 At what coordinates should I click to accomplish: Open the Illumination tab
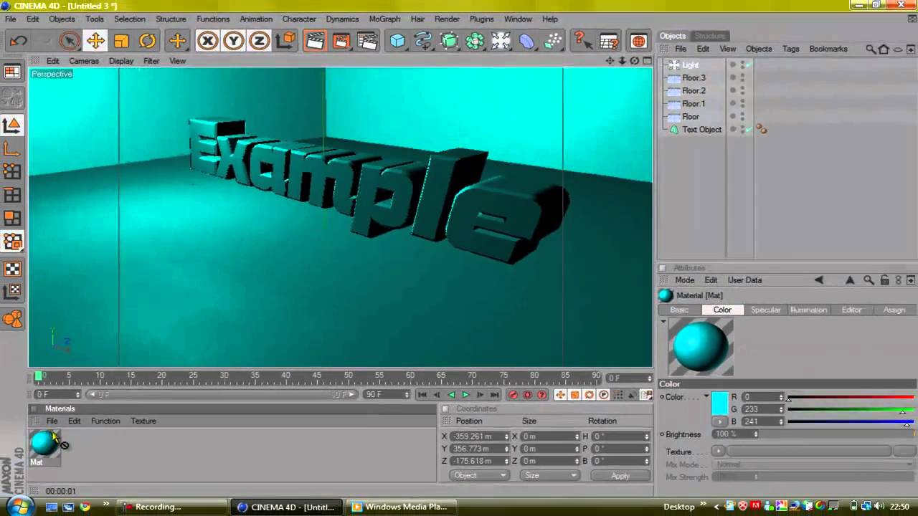coord(808,310)
